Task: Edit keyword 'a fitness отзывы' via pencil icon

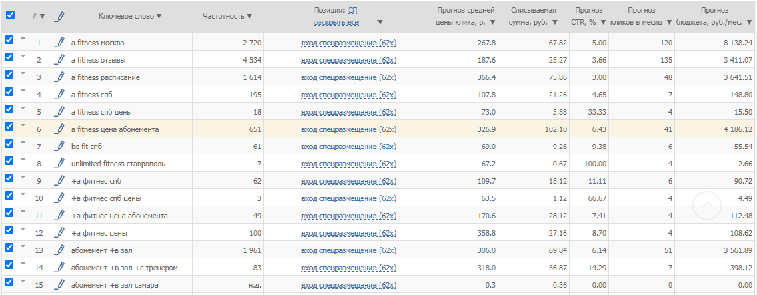Action: tap(59, 60)
